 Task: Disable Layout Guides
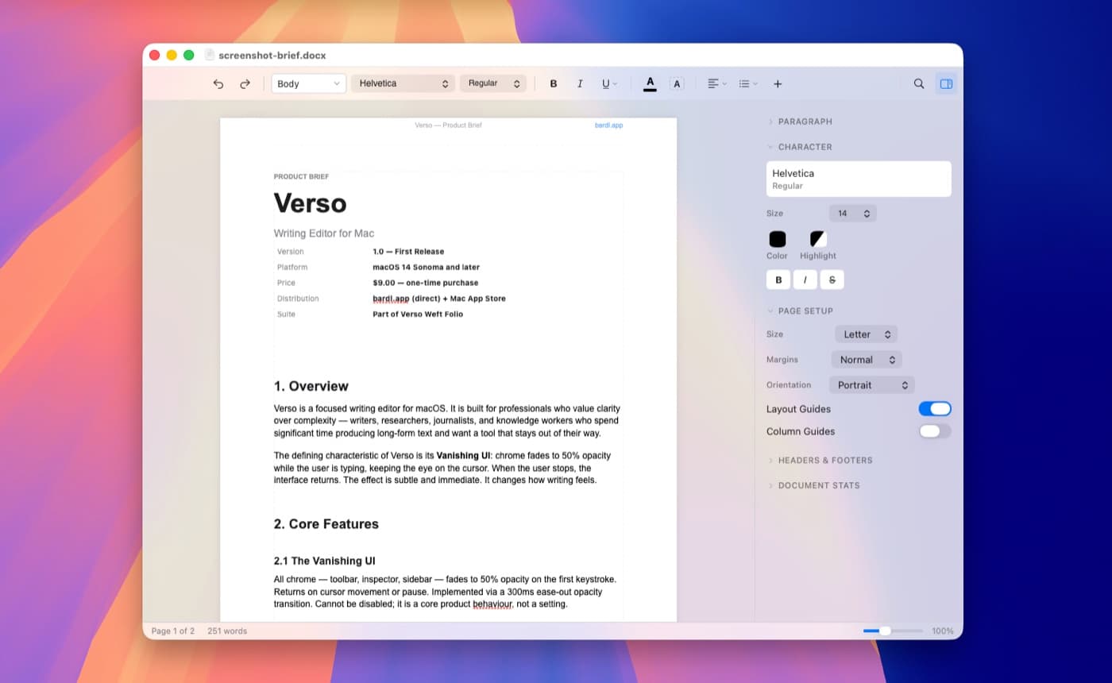[x=935, y=408]
